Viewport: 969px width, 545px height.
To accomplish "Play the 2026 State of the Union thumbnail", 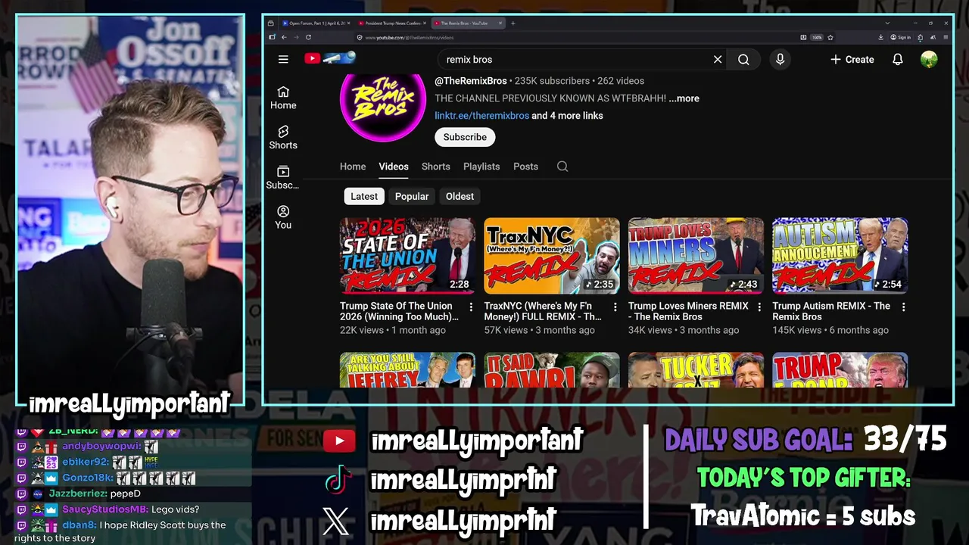I will [x=407, y=256].
